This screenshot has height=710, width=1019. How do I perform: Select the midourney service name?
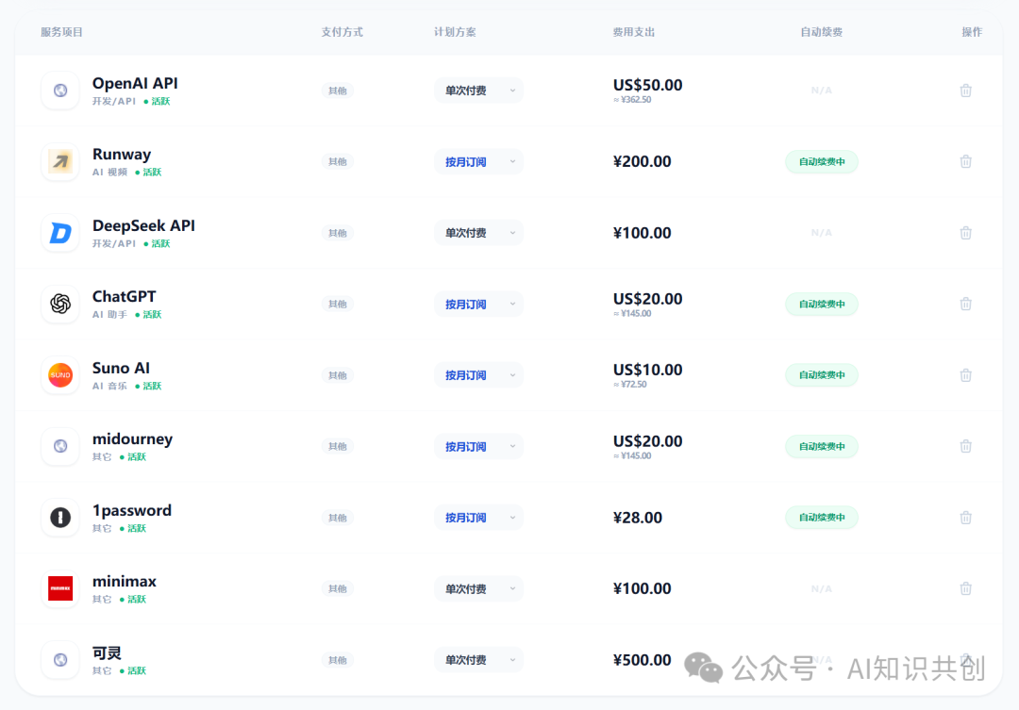click(133, 439)
